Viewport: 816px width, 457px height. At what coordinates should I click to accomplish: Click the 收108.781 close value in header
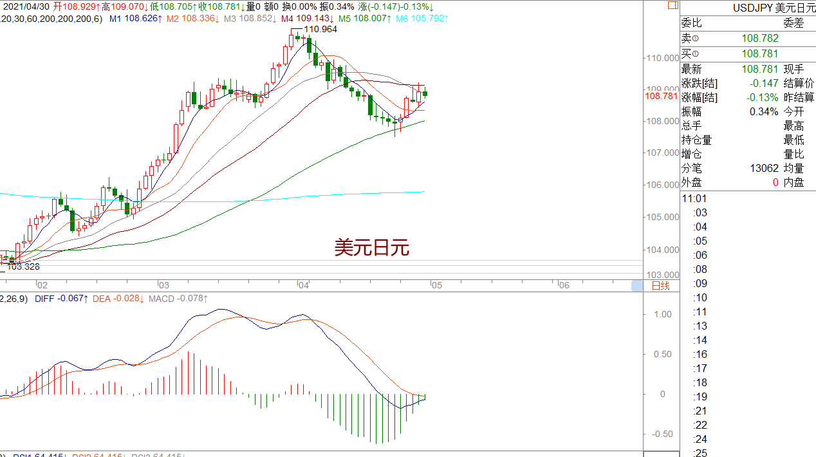(x=221, y=6)
